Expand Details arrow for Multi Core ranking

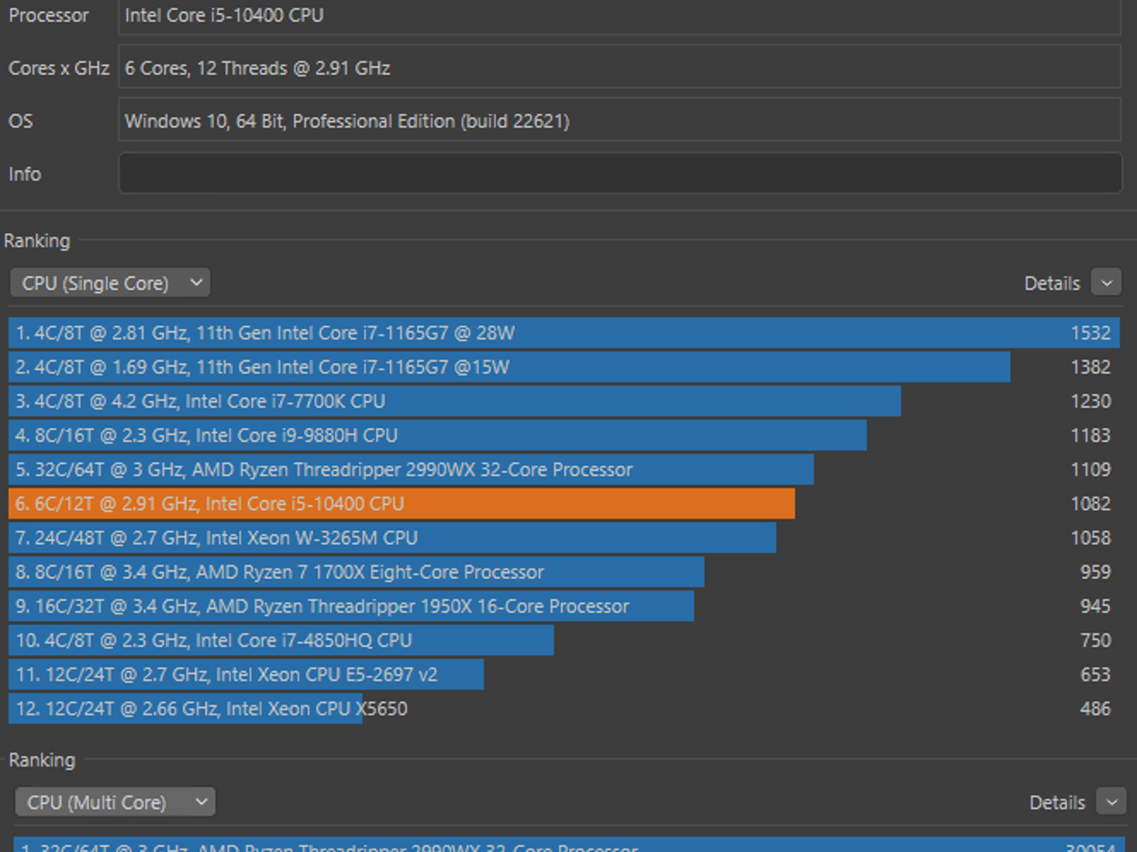click(1111, 802)
